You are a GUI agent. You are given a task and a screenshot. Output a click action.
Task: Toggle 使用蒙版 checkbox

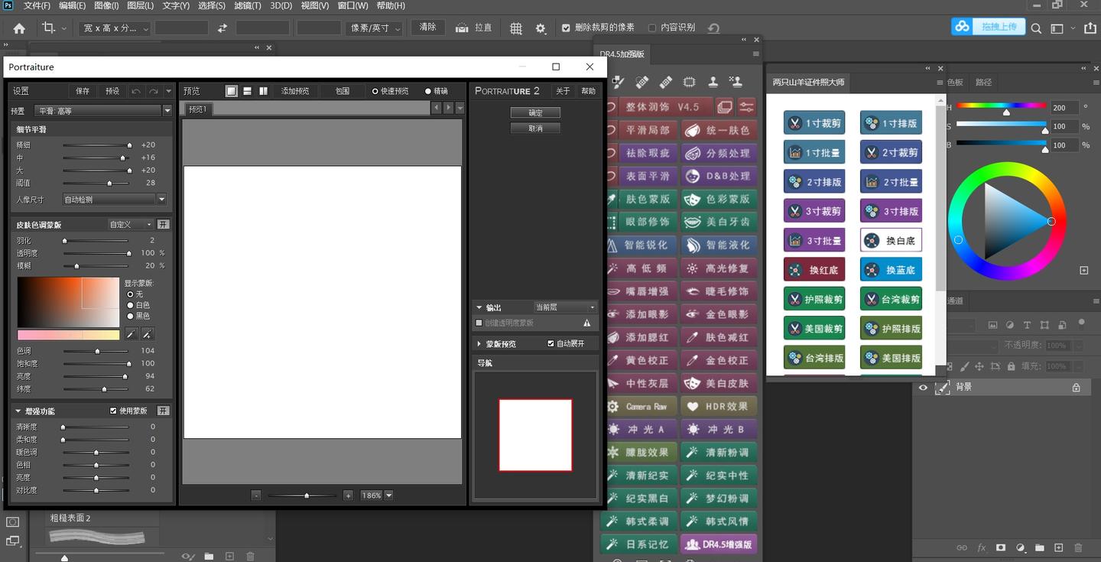coord(113,411)
